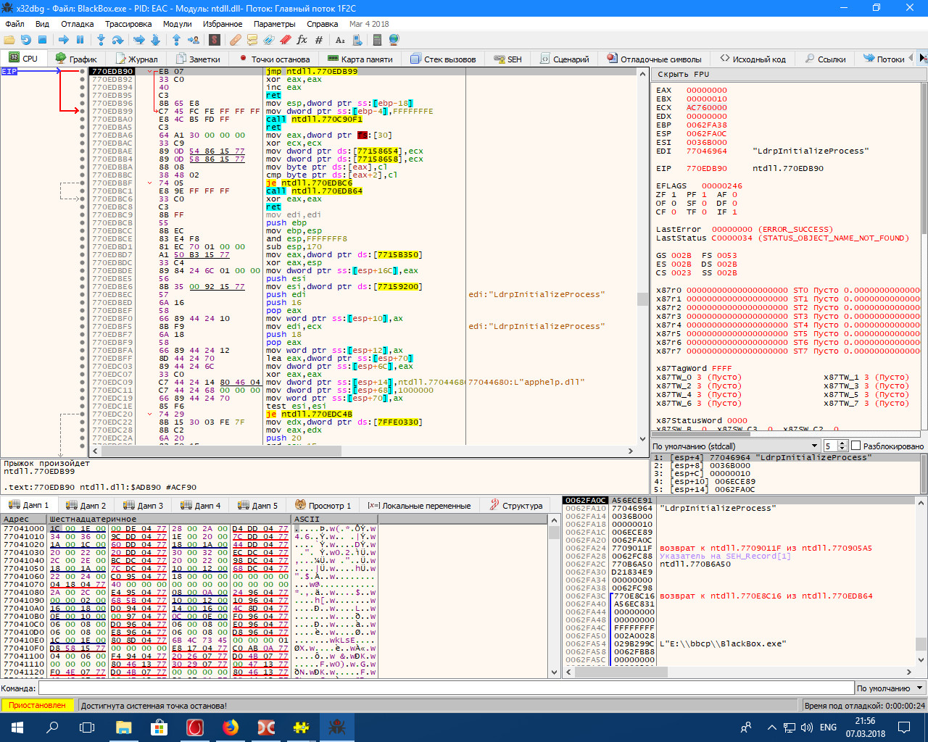The height and width of the screenshot is (742, 928).
Task: Restart the debugged program
Action: [x=26, y=40]
